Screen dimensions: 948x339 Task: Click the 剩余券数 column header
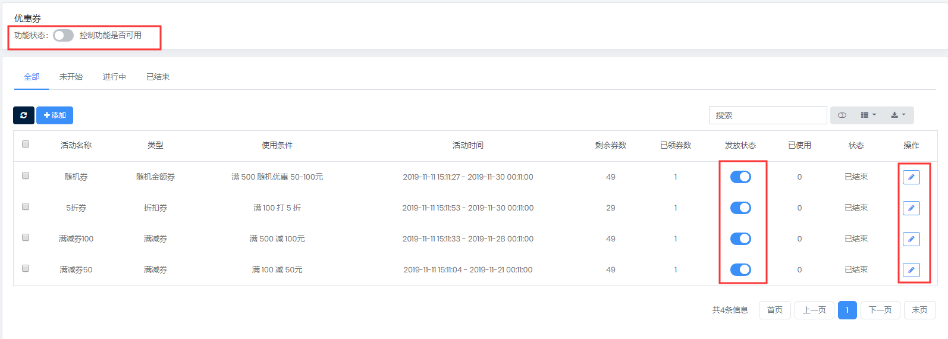(x=611, y=146)
